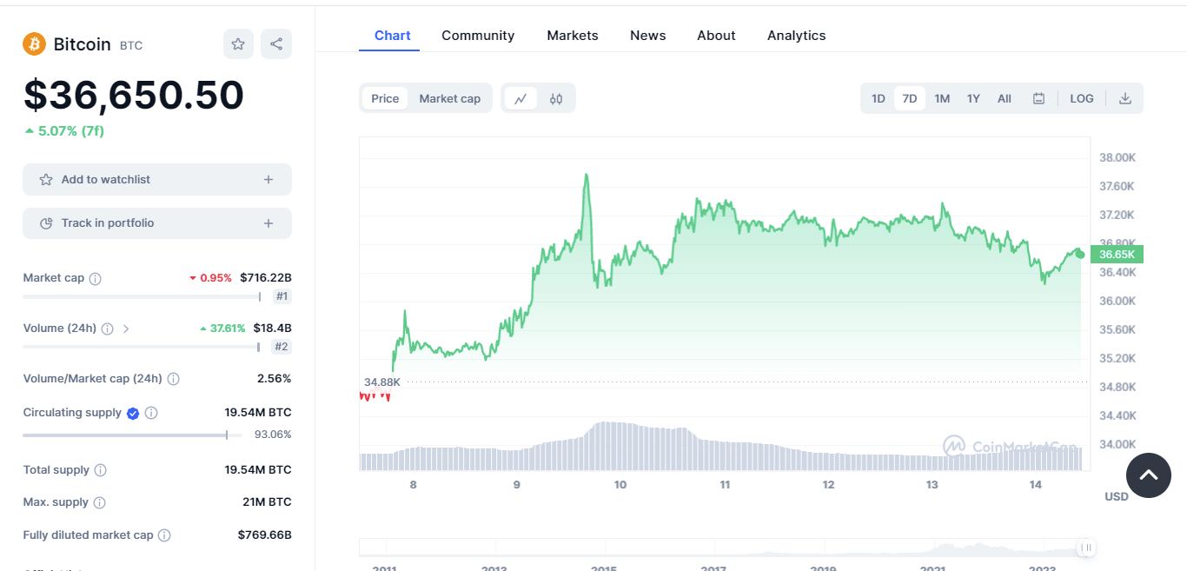The image size is (1187, 571).
Task: Click the download chart data icon
Action: (x=1125, y=98)
